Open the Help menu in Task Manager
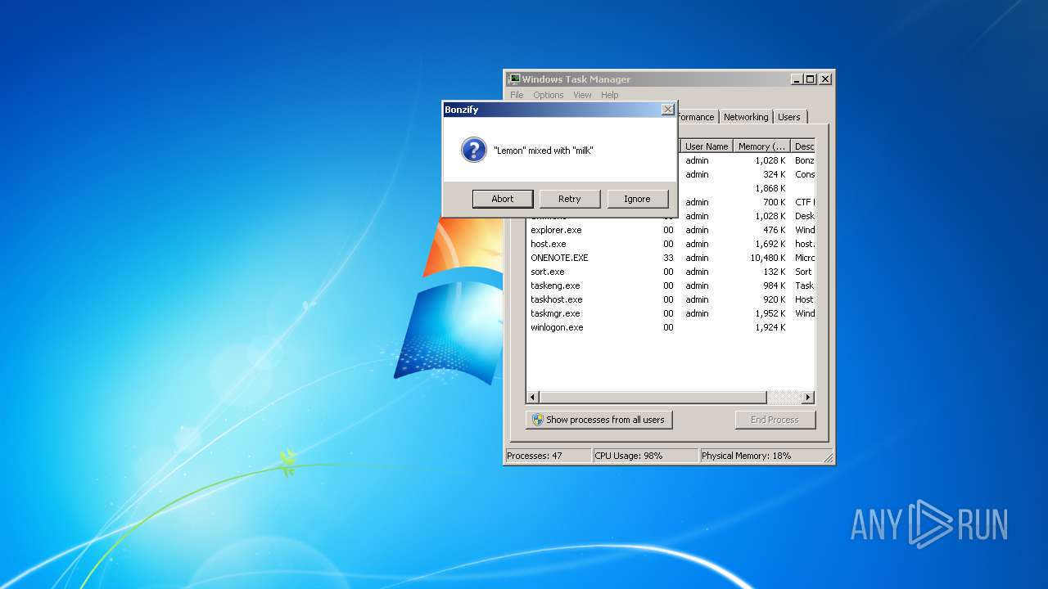This screenshot has height=589, width=1048. pyautogui.click(x=610, y=95)
